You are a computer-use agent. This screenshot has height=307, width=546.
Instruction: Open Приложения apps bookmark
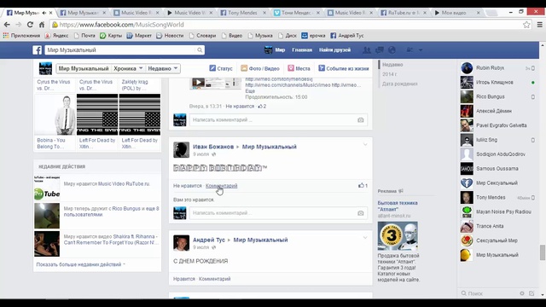coord(21,36)
